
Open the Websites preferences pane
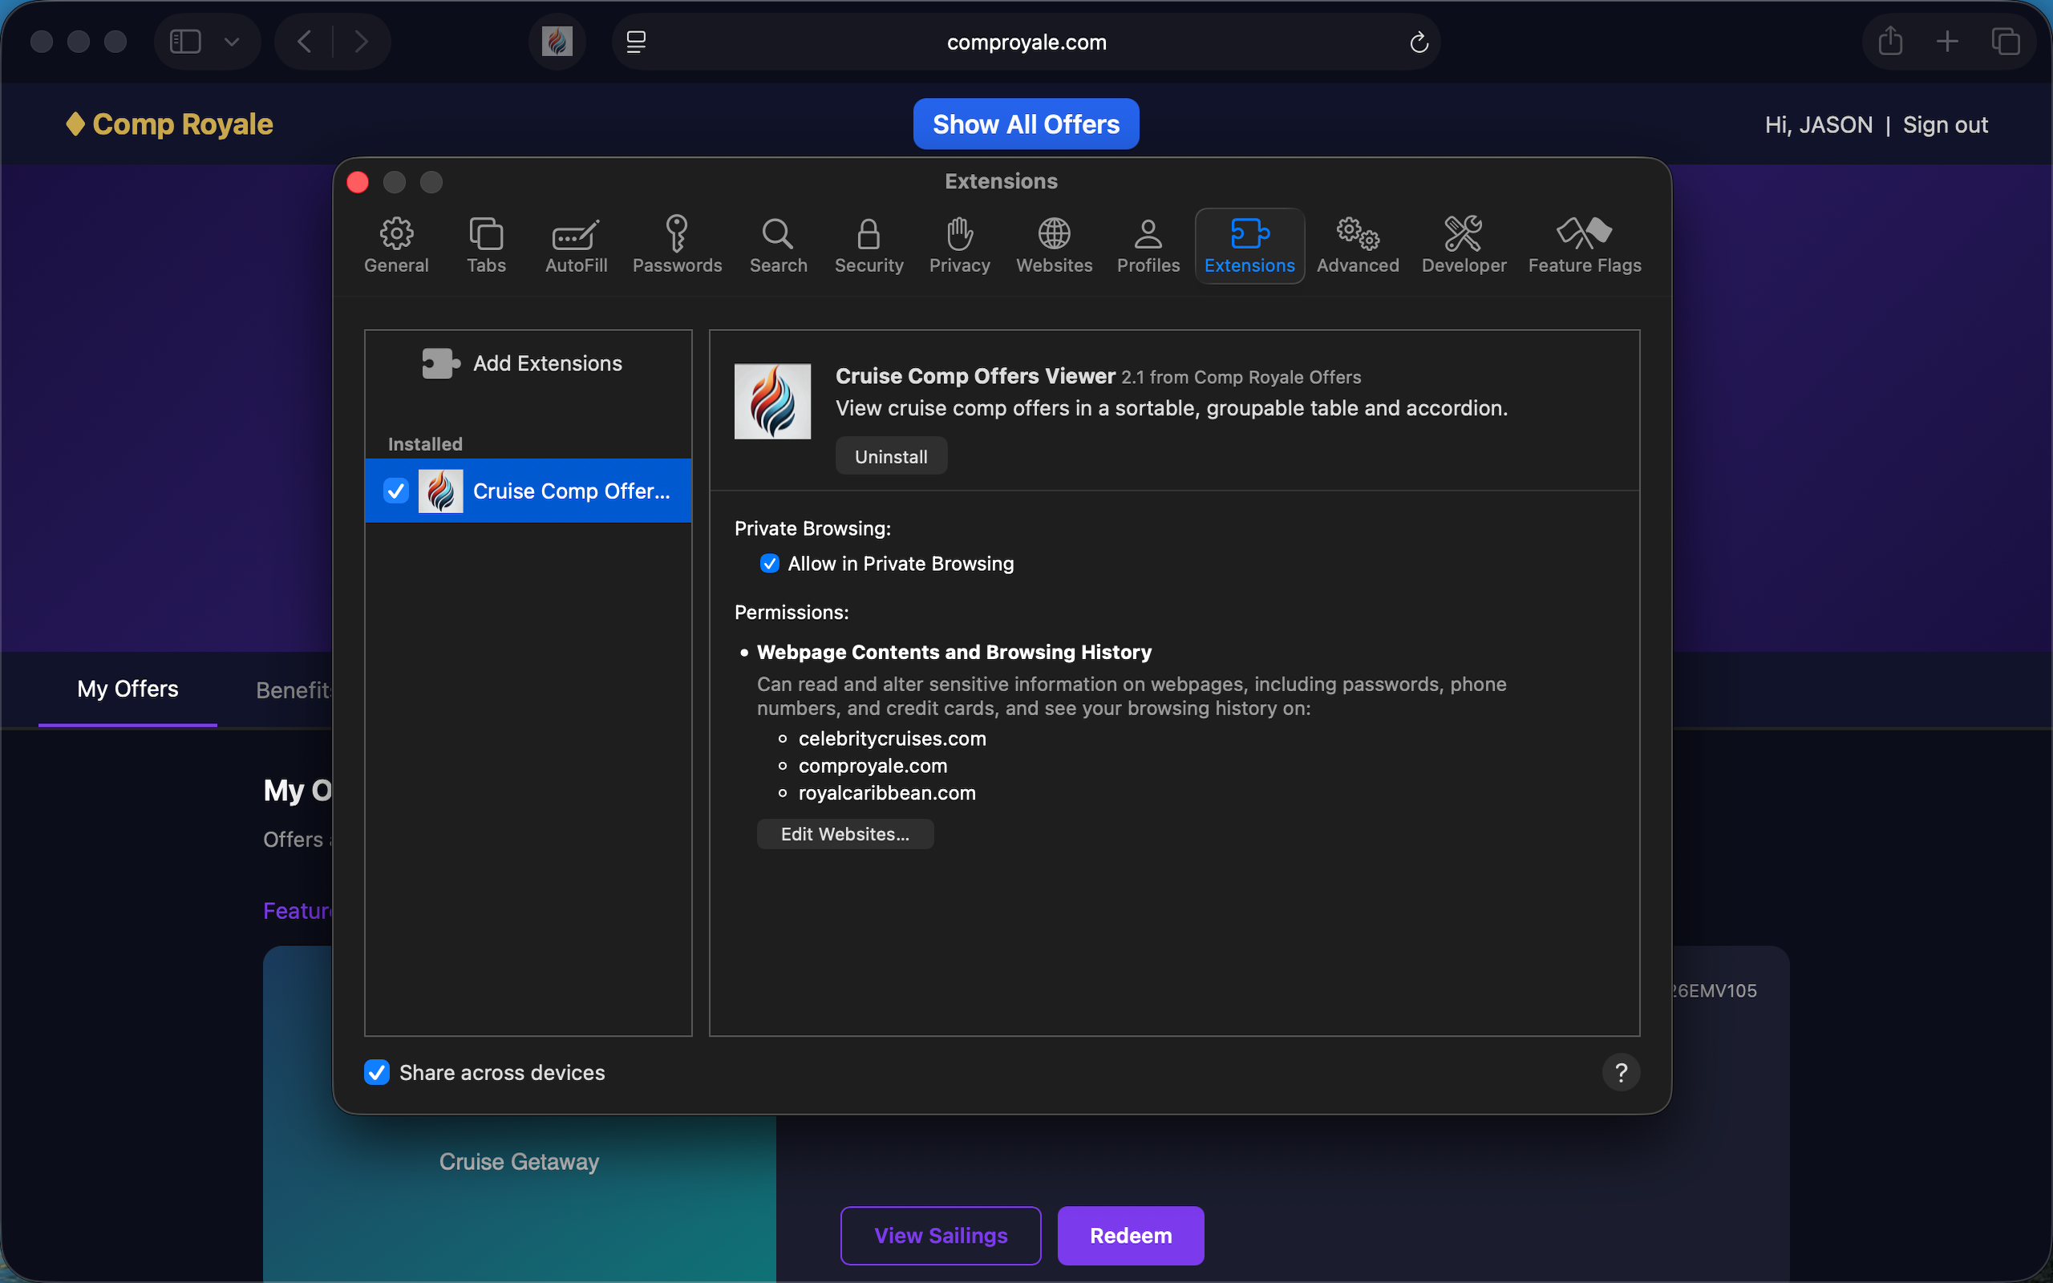pyautogui.click(x=1054, y=245)
